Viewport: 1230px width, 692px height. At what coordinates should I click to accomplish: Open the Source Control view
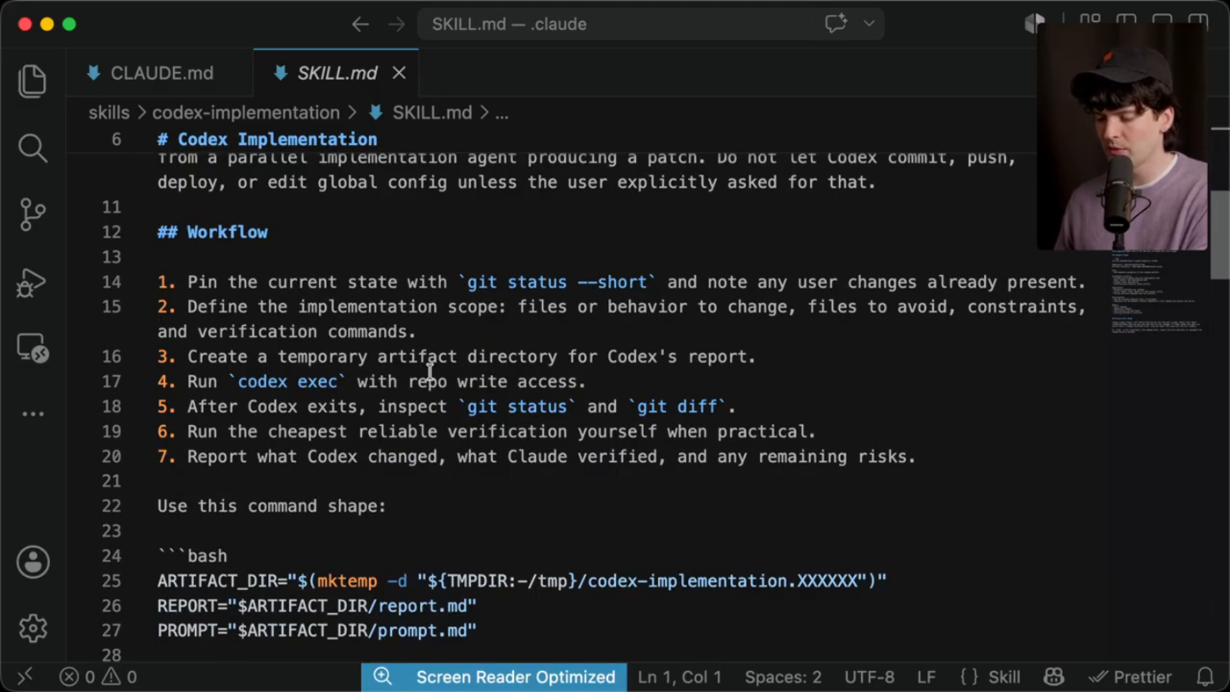(x=33, y=214)
